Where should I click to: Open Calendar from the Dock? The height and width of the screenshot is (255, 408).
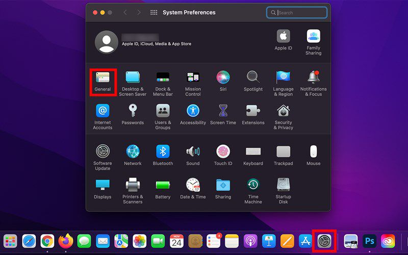(x=176, y=241)
